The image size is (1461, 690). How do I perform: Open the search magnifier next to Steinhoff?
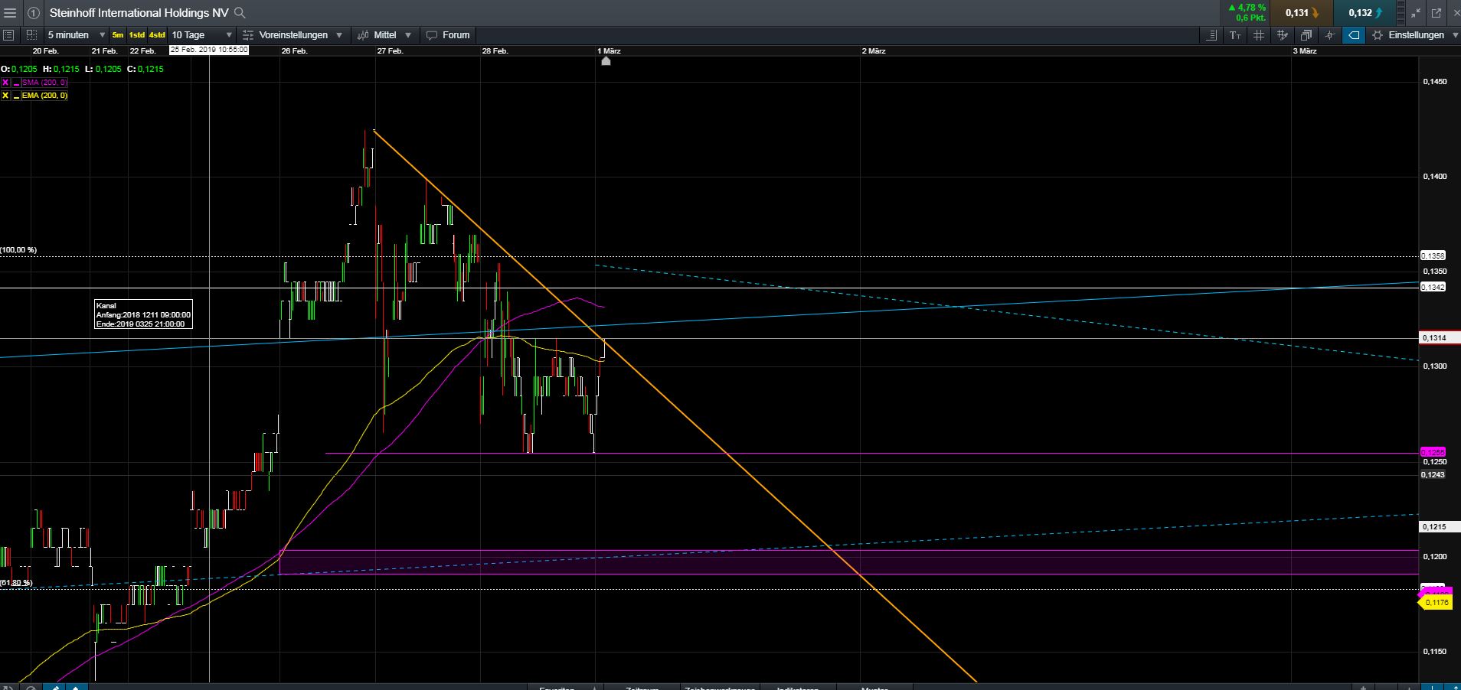point(239,12)
